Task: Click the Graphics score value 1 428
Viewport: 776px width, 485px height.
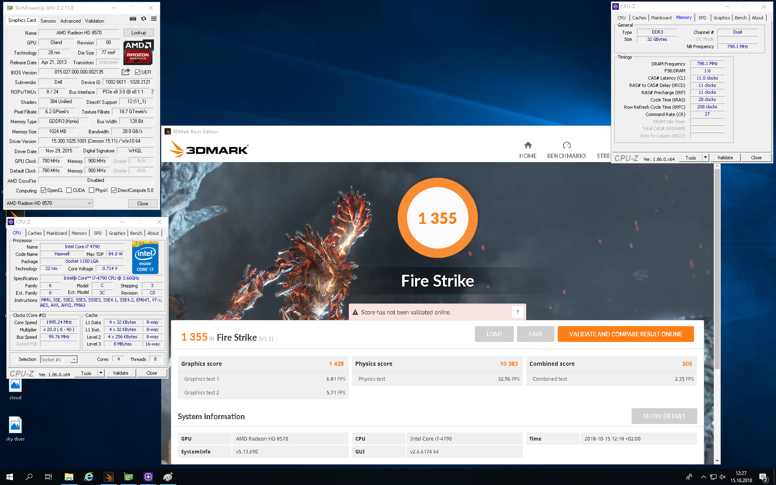Action: click(336, 364)
